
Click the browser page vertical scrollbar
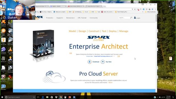pos(156,18)
